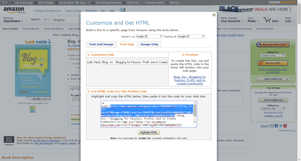Open the shopping Cart icon

pyautogui.click(x=267, y=19)
